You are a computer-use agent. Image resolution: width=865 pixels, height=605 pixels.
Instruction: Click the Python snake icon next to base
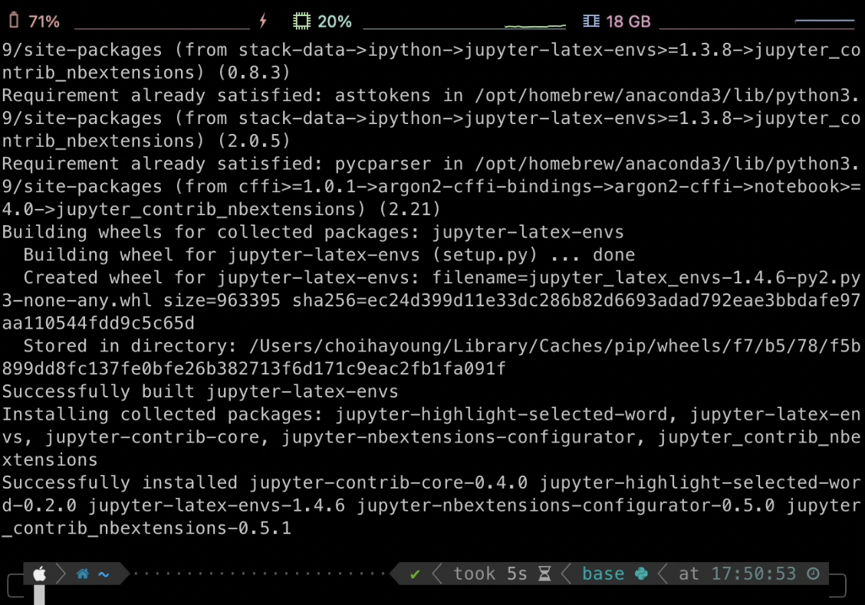point(642,574)
